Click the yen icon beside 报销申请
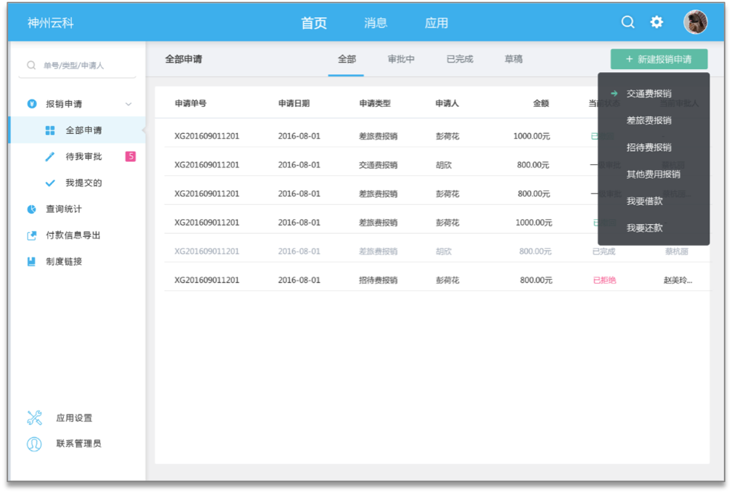The width and height of the screenshot is (732, 493). tap(32, 104)
